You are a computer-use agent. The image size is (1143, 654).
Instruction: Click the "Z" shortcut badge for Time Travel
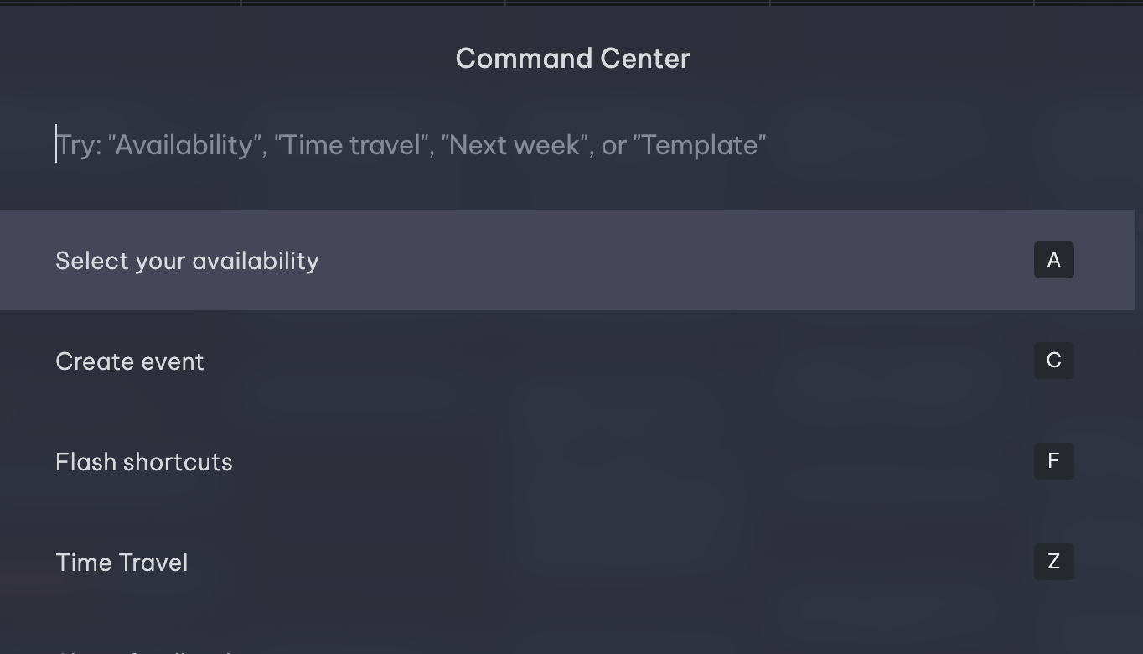coord(1053,562)
